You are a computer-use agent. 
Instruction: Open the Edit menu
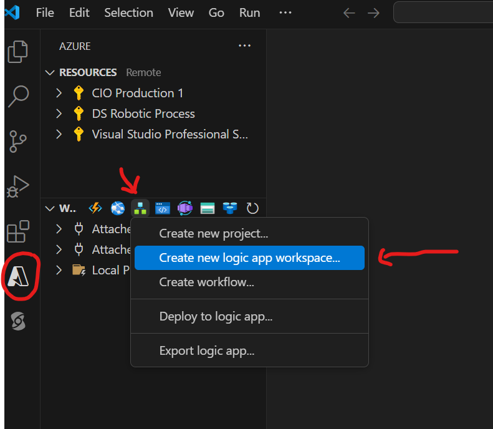(79, 13)
